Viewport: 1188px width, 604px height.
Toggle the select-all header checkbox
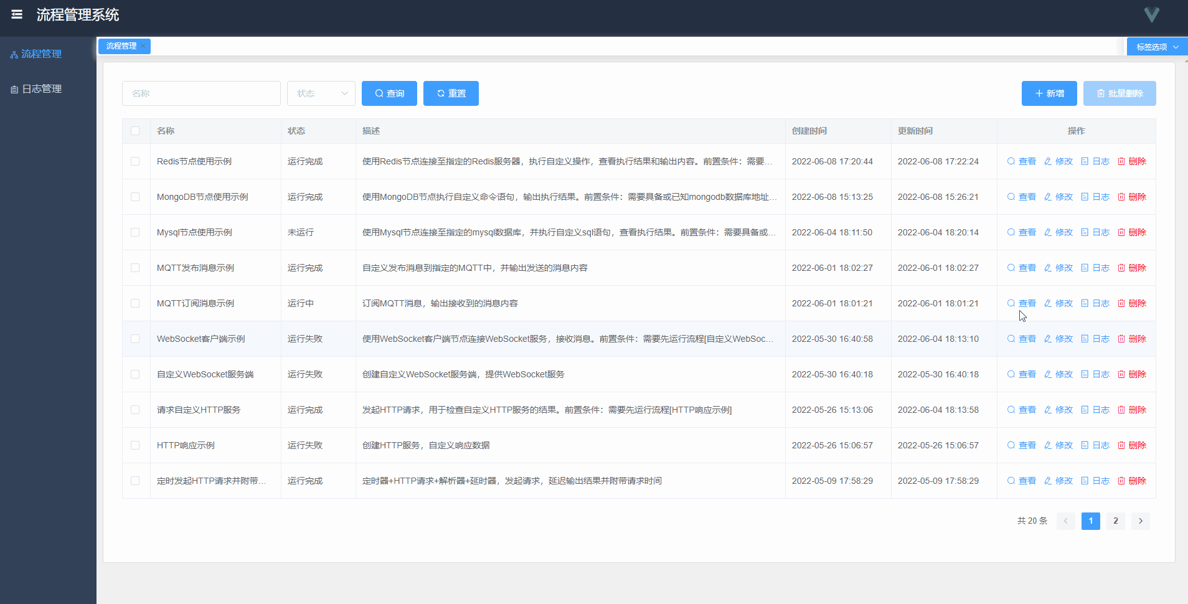pyautogui.click(x=135, y=131)
